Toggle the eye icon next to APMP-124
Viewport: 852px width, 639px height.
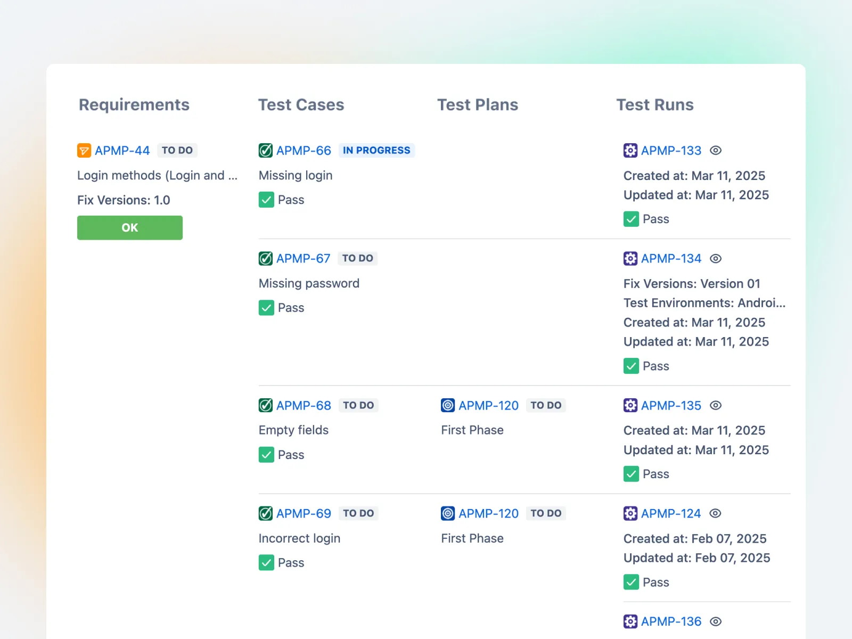(x=715, y=513)
